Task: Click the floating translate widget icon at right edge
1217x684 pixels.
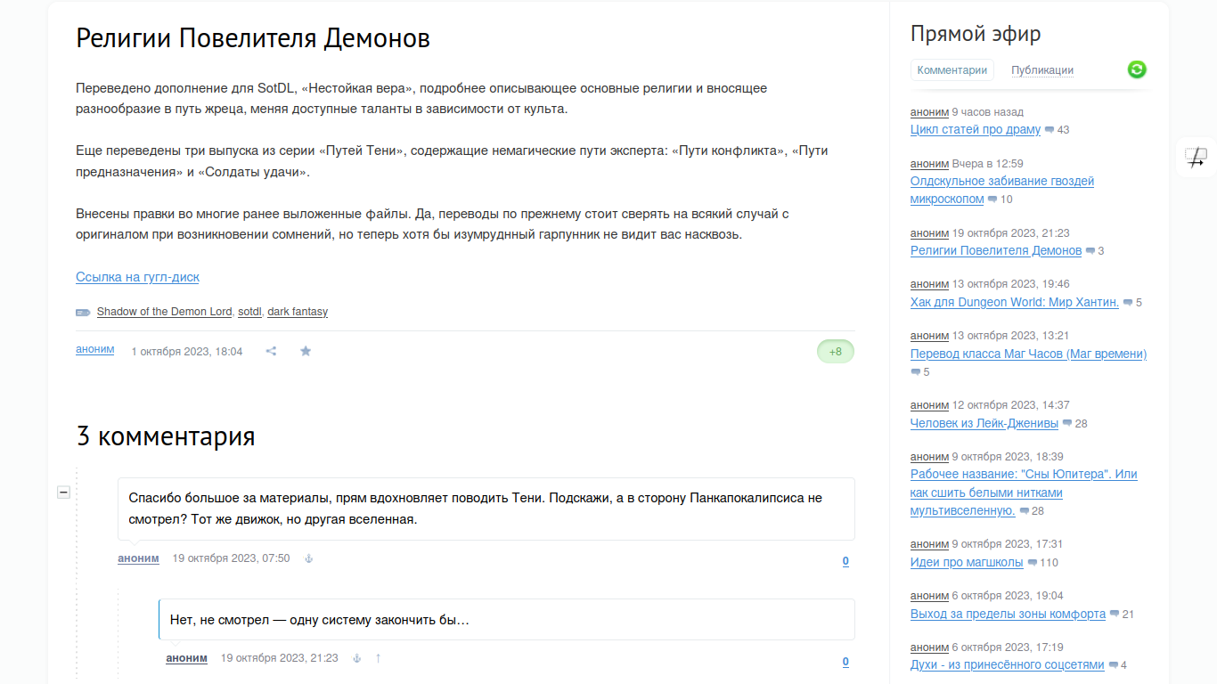Action: point(1197,158)
